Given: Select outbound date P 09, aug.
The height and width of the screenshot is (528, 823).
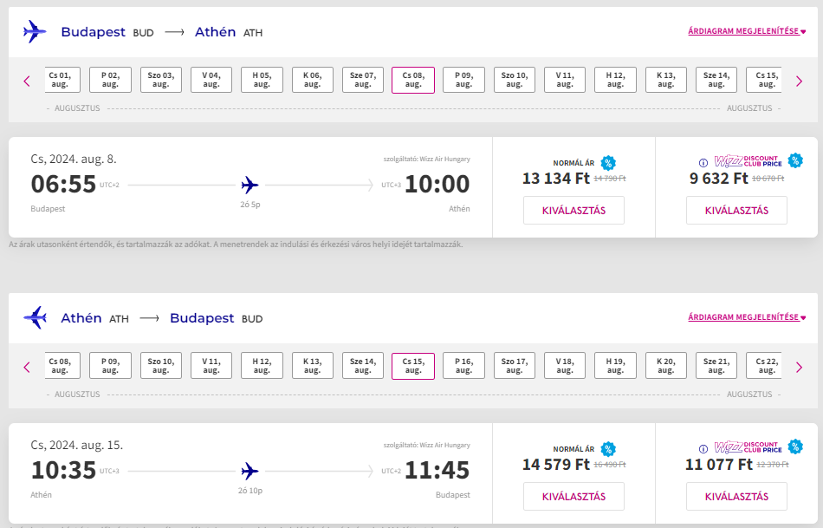Looking at the screenshot, I should pyautogui.click(x=463, y=80).
